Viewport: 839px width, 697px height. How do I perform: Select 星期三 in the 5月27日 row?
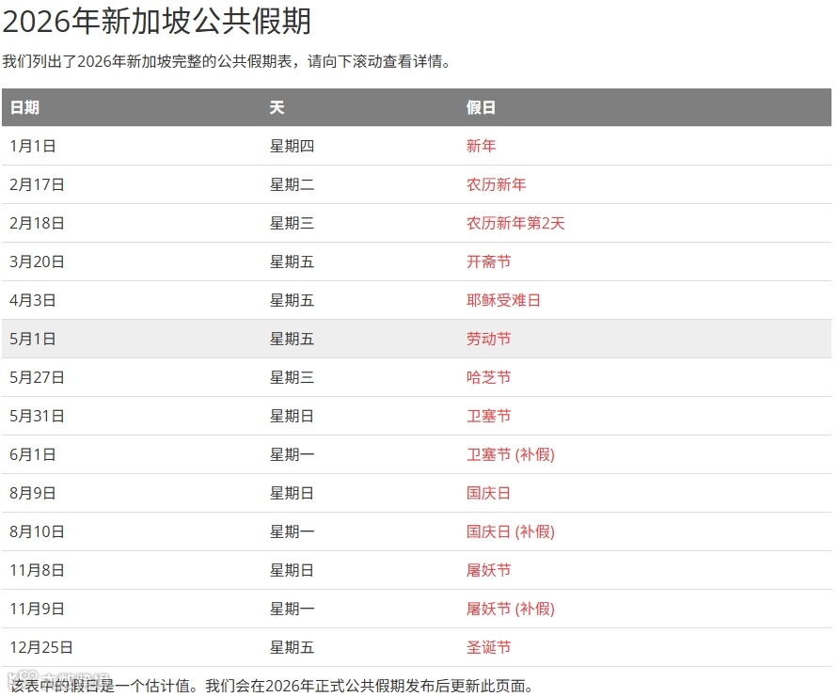point(292,376)
